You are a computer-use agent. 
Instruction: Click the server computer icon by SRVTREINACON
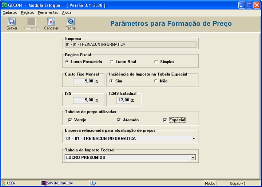tap(43, 183)
